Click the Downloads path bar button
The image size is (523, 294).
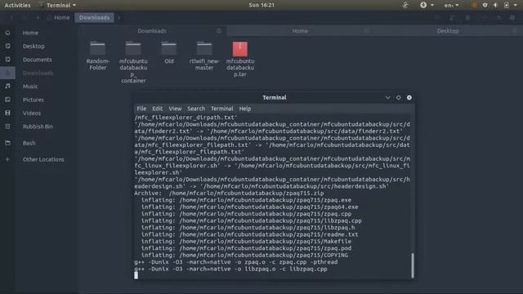click(95, 18)
